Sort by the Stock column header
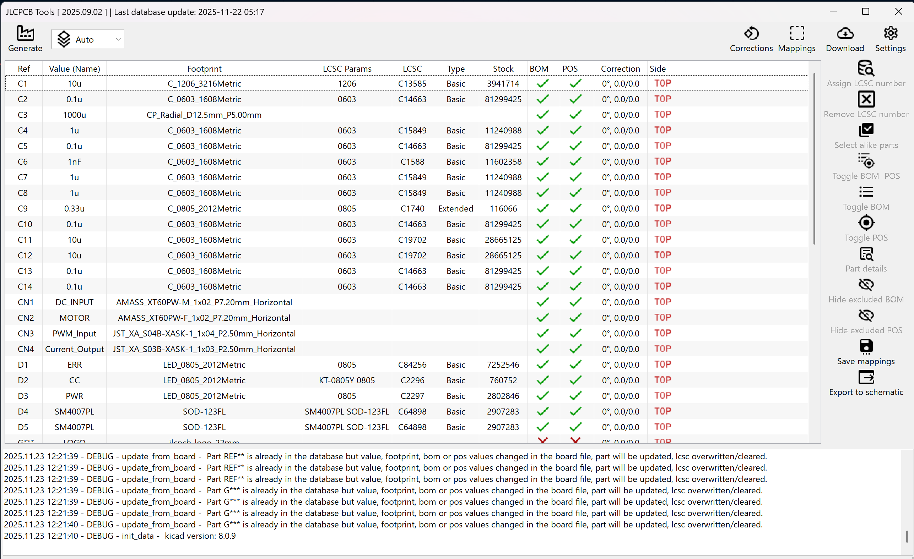 tap(503, 69)
